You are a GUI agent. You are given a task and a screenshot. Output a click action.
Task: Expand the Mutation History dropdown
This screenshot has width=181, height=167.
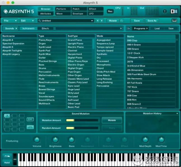point(177,114)
